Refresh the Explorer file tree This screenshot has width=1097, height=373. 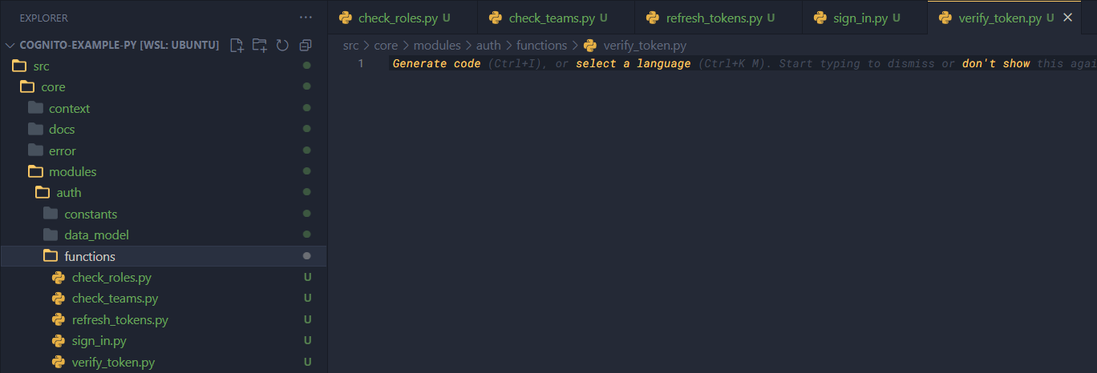point(282,46)
